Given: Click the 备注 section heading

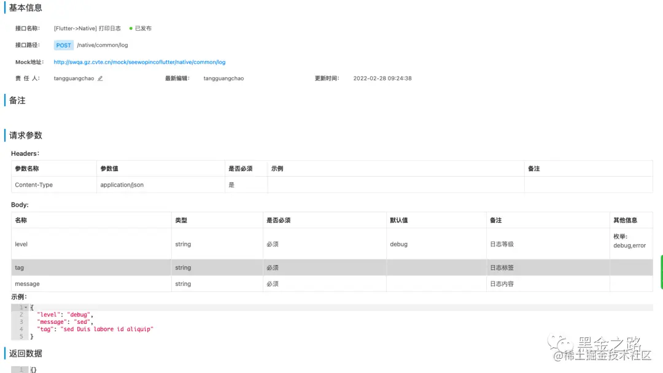Looking at the screenshot, I should tap(17, 100).
